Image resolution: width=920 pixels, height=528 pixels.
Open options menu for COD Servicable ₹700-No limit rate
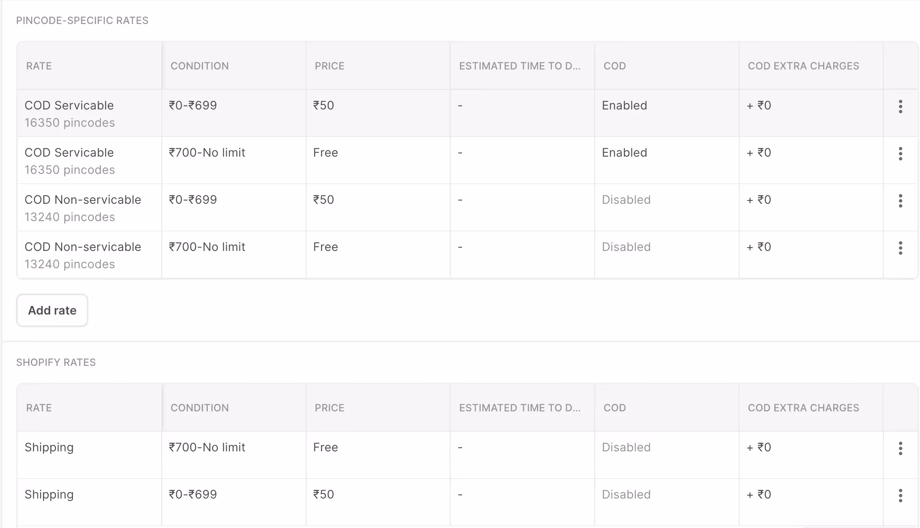tap(900, 154)
